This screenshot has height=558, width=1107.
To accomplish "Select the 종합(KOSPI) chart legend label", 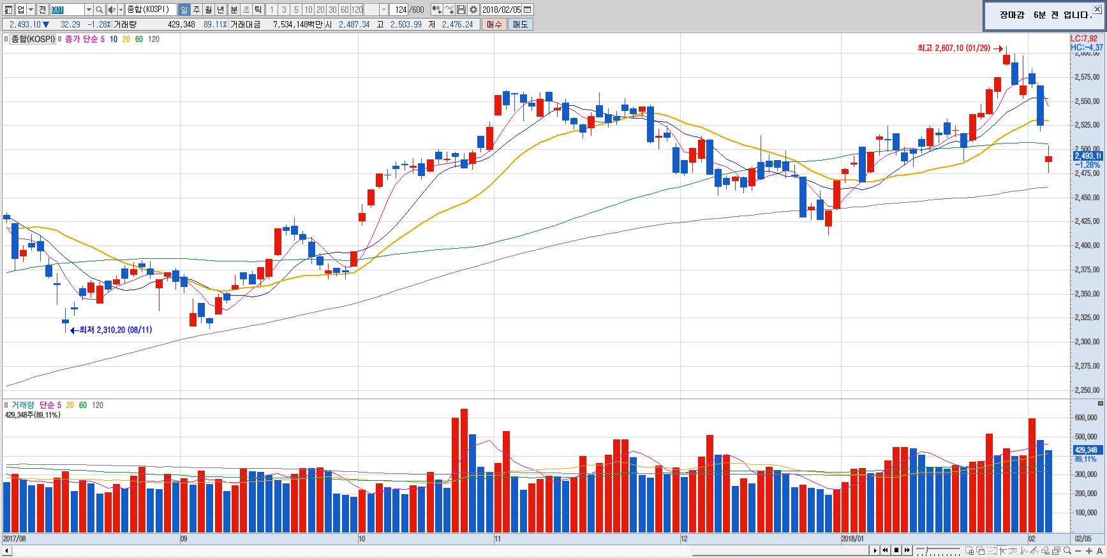I will [33, 39].
